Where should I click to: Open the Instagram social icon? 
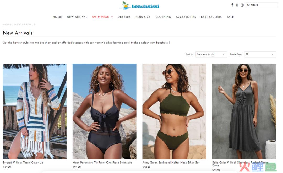pyautogui.click(x=242, y=5)
